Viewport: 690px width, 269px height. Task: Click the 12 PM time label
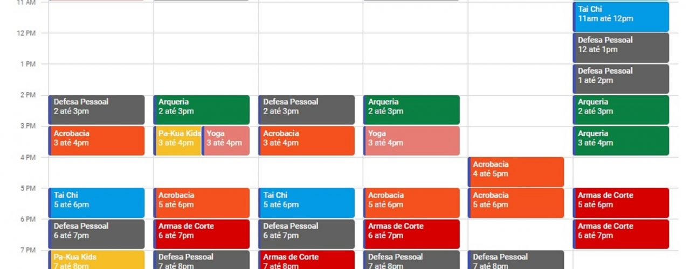27,33
